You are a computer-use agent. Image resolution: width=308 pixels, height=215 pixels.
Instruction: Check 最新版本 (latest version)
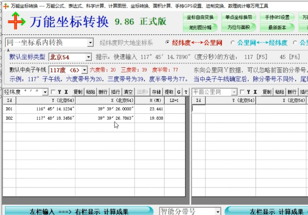(277, 27)
